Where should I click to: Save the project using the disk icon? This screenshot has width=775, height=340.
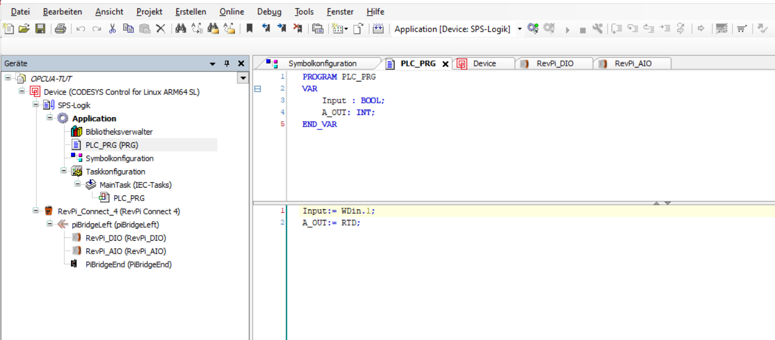pos(40,28)
